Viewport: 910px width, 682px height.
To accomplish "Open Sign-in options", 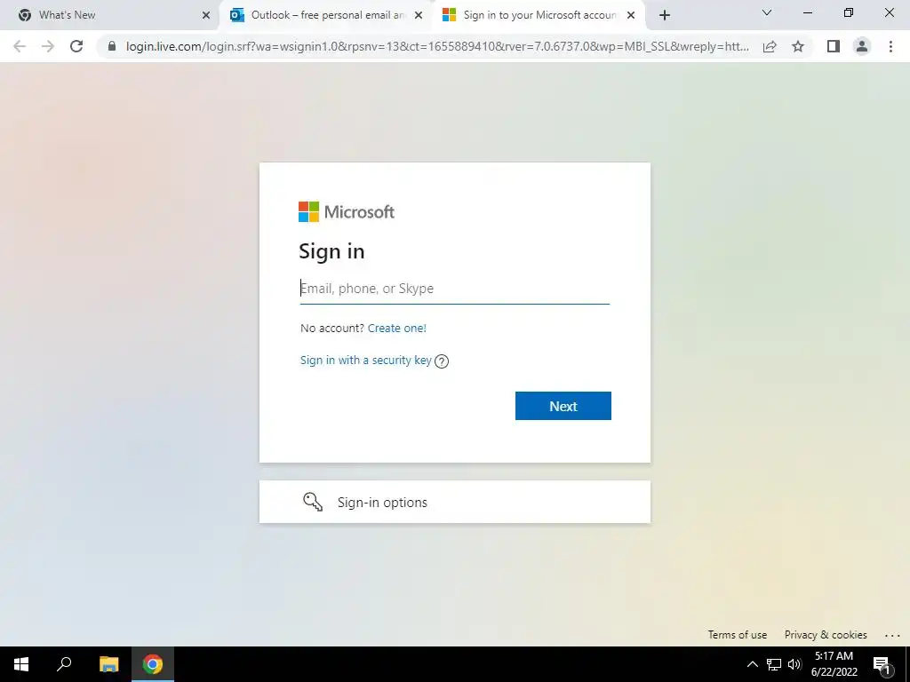I will pyautogui.click(x=455, y=502).
